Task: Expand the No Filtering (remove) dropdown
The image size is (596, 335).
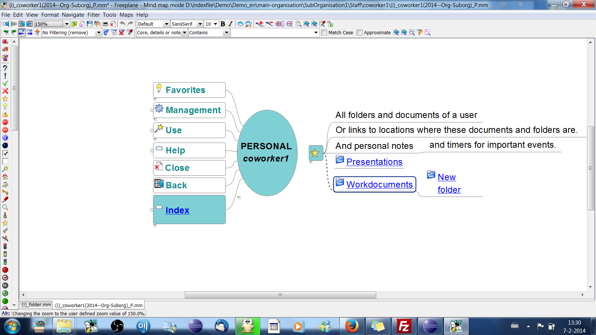Action: (x=98, y=32)
